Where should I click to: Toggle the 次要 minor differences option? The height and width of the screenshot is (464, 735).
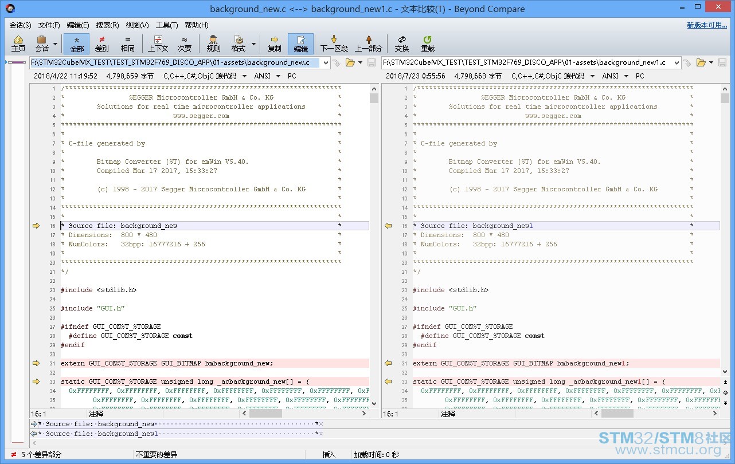point(184,44)
